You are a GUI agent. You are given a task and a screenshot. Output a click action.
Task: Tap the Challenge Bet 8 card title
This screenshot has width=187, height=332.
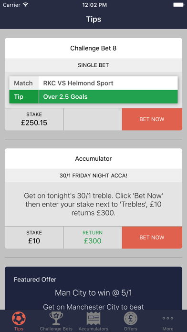pos(93,48)
